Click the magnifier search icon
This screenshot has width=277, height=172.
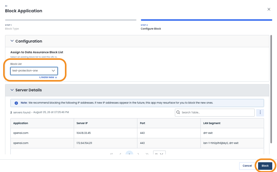pyautogui.click(x=178, y=112)
